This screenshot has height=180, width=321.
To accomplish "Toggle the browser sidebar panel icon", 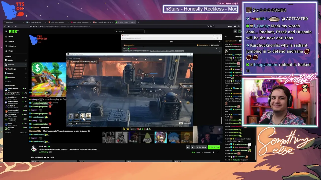I will pos(5,26).
